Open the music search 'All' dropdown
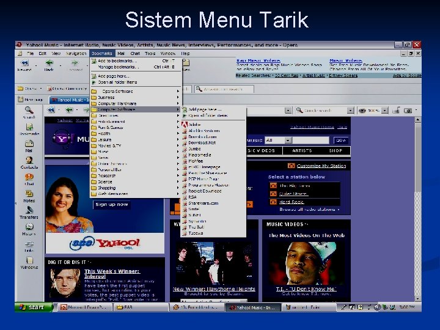440x330 pixels. (x=288, y=140)
